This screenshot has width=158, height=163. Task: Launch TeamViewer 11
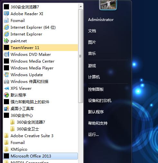click(x=41, y=47)
